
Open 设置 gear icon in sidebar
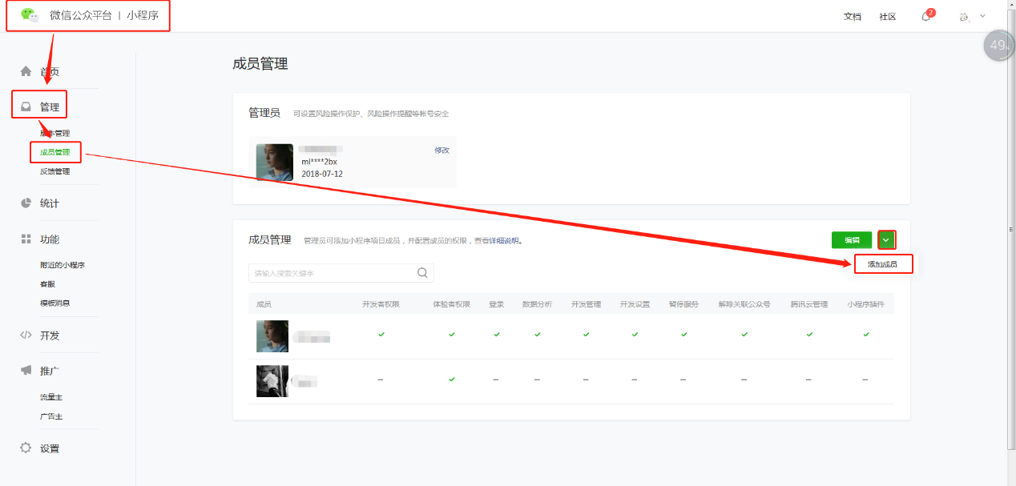pos(26,448)
